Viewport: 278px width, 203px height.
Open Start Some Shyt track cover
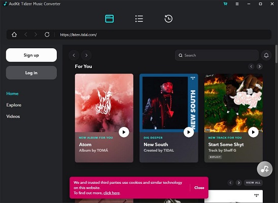(233, 103)
